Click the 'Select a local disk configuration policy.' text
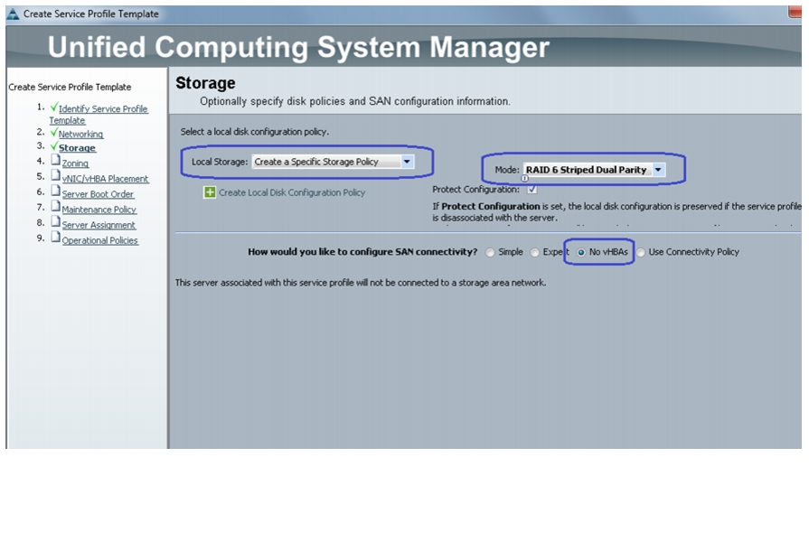Screen dimensions: 809x560 click(x=255, y=132)
